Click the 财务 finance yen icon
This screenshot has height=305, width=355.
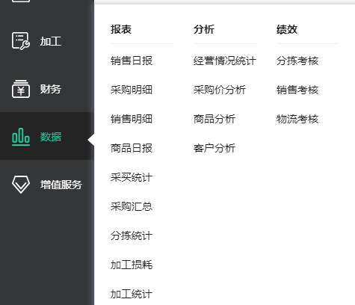point(21,89)
